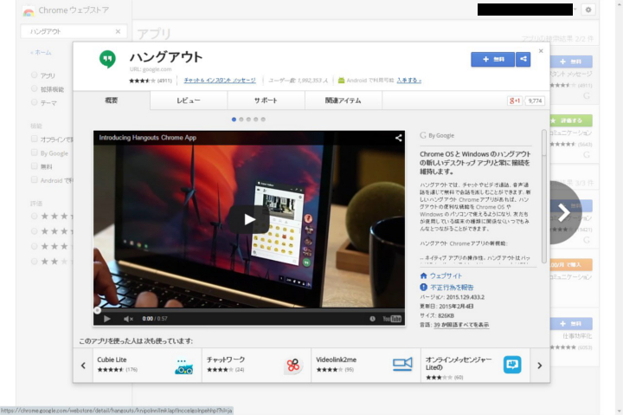Play the video with the center play button
This screenshot has width=623, height=415.
[248, 220]
